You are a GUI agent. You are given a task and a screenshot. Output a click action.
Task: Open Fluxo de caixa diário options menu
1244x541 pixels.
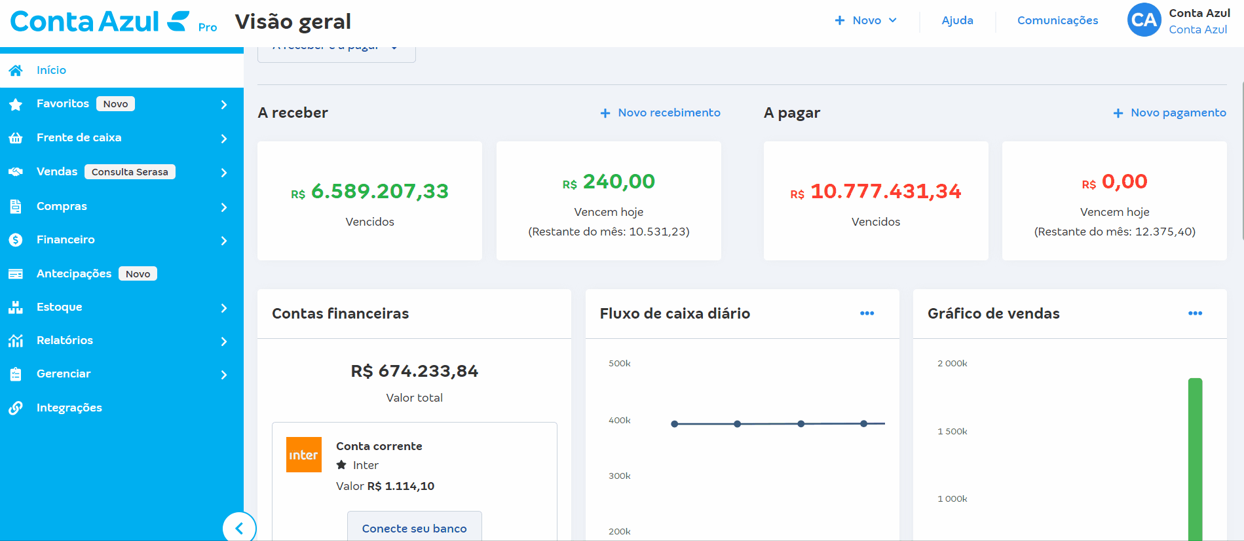pos(867,313)
